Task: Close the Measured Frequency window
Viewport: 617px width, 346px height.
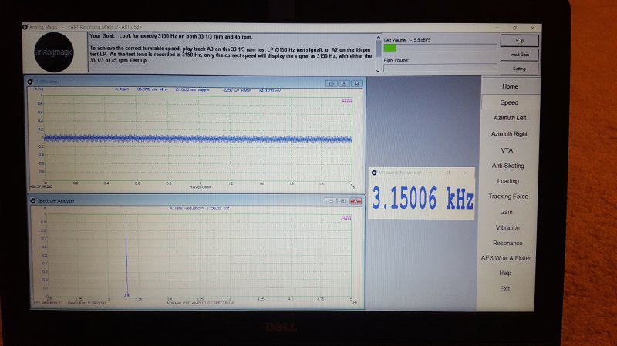Action: click(466, 173)
